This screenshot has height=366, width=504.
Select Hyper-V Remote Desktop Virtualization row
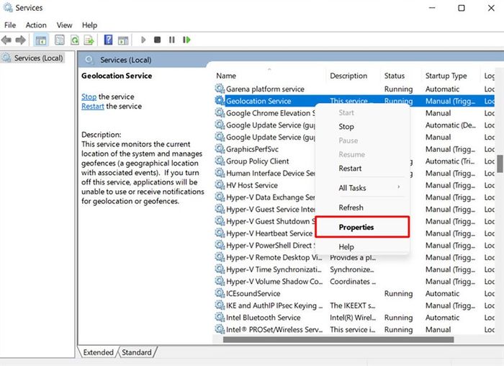[x=354, y=257]
